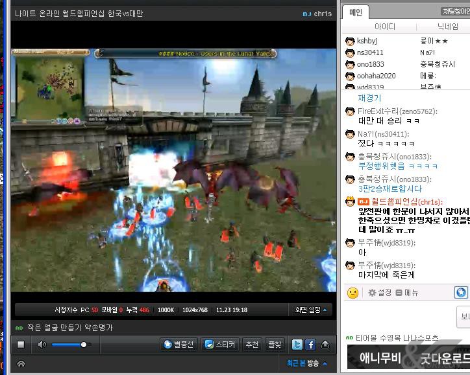Viewport: 470px width, 375px height.
Task: Go to the home icon below the player
Action: point(21,363)
